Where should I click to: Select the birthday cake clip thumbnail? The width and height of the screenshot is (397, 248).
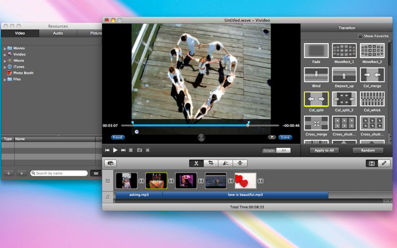pyautogui.click(x=156, y=181)
